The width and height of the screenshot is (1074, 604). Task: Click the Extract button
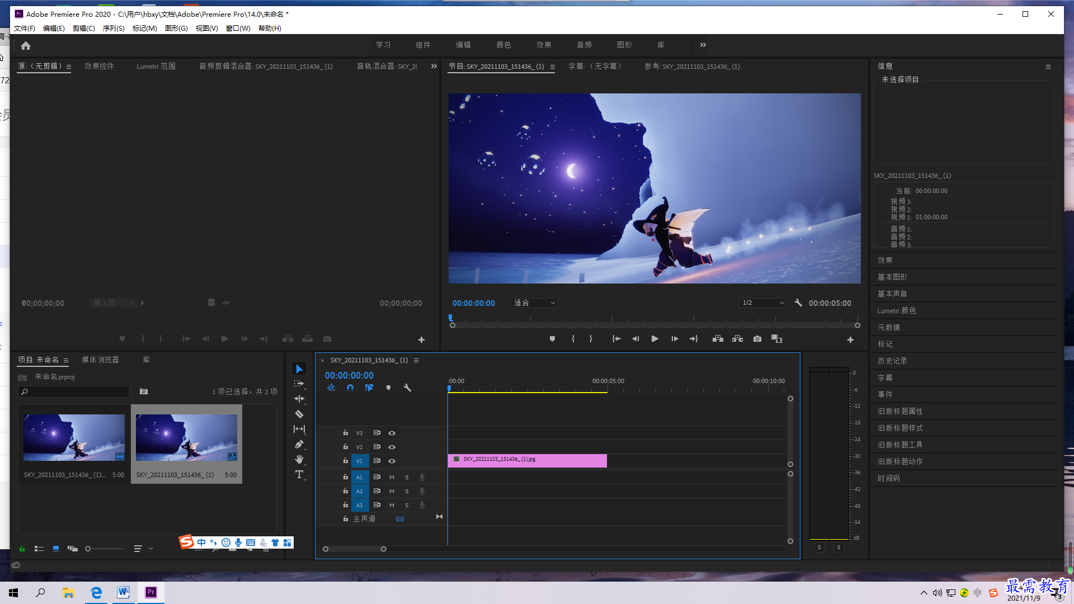(737, 338)
